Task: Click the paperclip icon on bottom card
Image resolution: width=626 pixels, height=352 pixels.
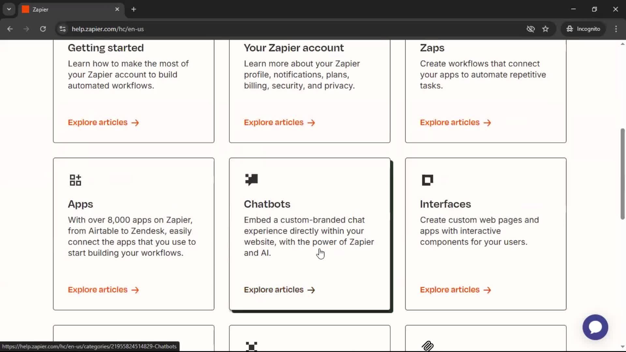Action: pos(427,346)
